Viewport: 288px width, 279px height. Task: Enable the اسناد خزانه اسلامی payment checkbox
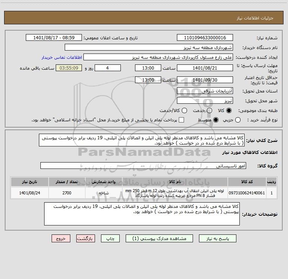tap(181, 120)
